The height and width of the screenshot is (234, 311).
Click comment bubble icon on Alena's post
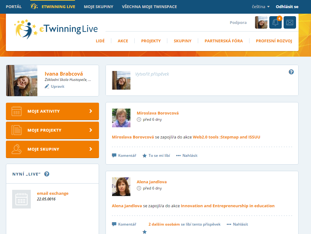tap(114, 224)
